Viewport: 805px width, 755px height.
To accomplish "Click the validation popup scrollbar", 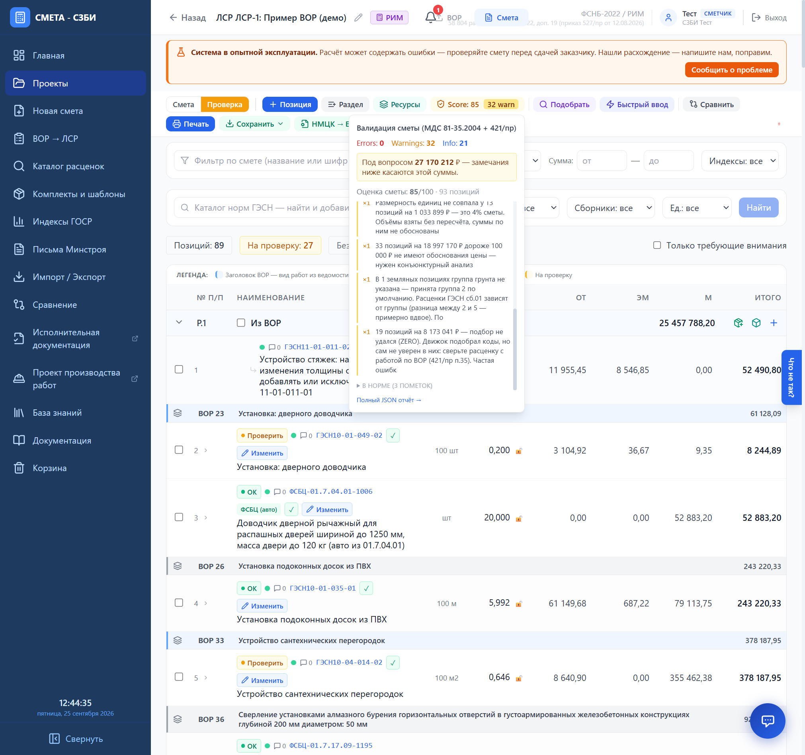I will coord(515,349).
